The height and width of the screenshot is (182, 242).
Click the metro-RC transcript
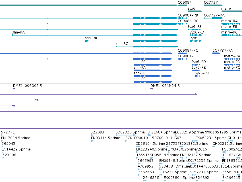[231, 35]
